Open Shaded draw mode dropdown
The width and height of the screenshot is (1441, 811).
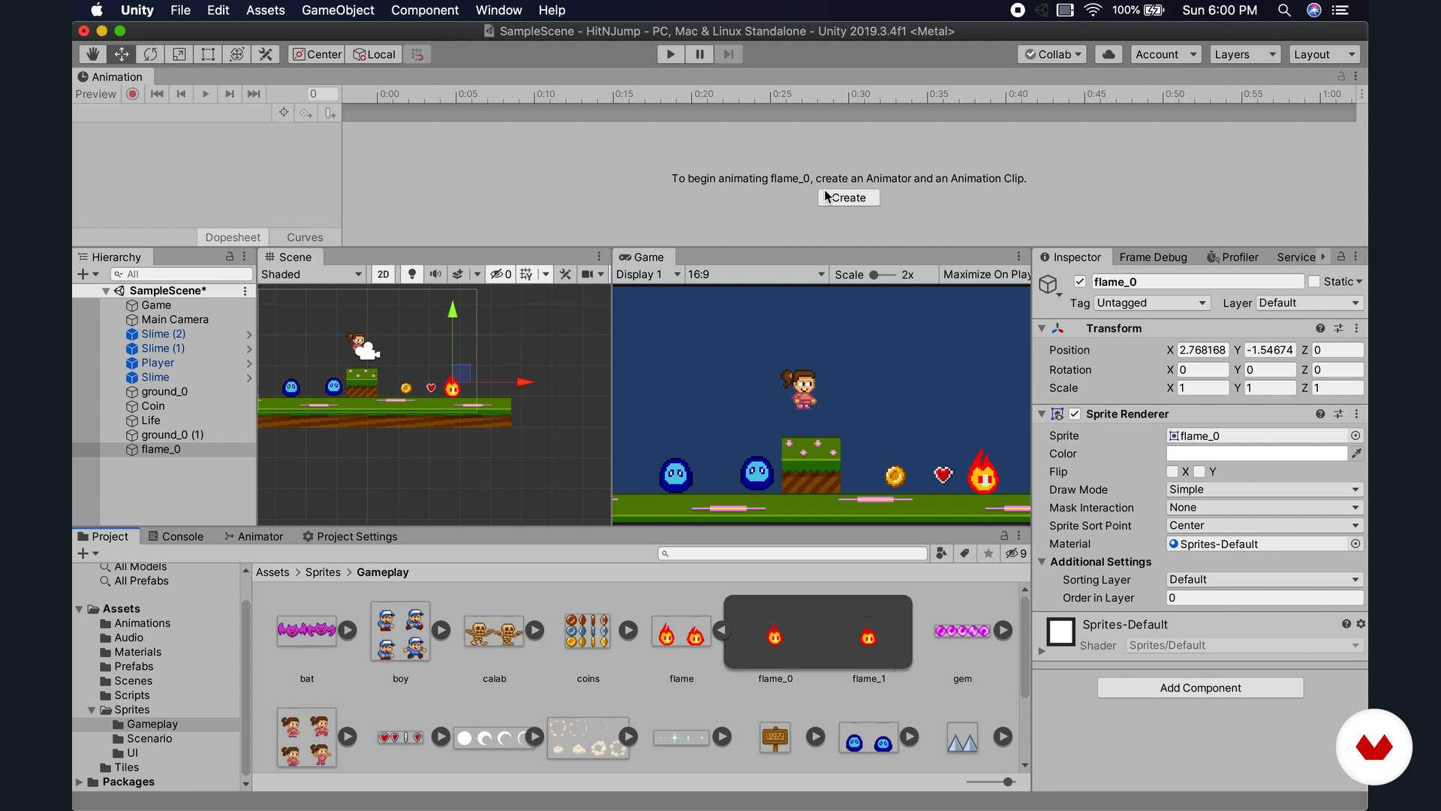(311, 274)
